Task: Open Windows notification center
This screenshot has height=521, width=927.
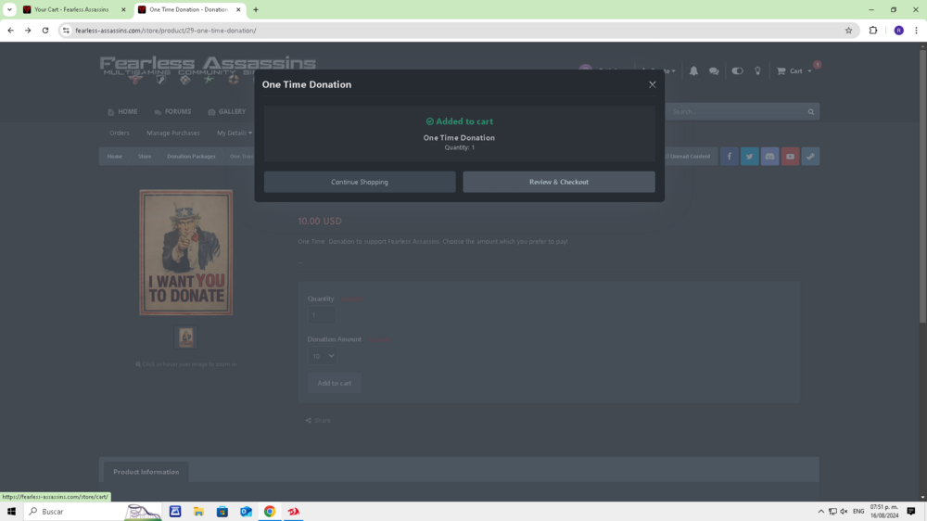Action: click(x=911, y=512)
